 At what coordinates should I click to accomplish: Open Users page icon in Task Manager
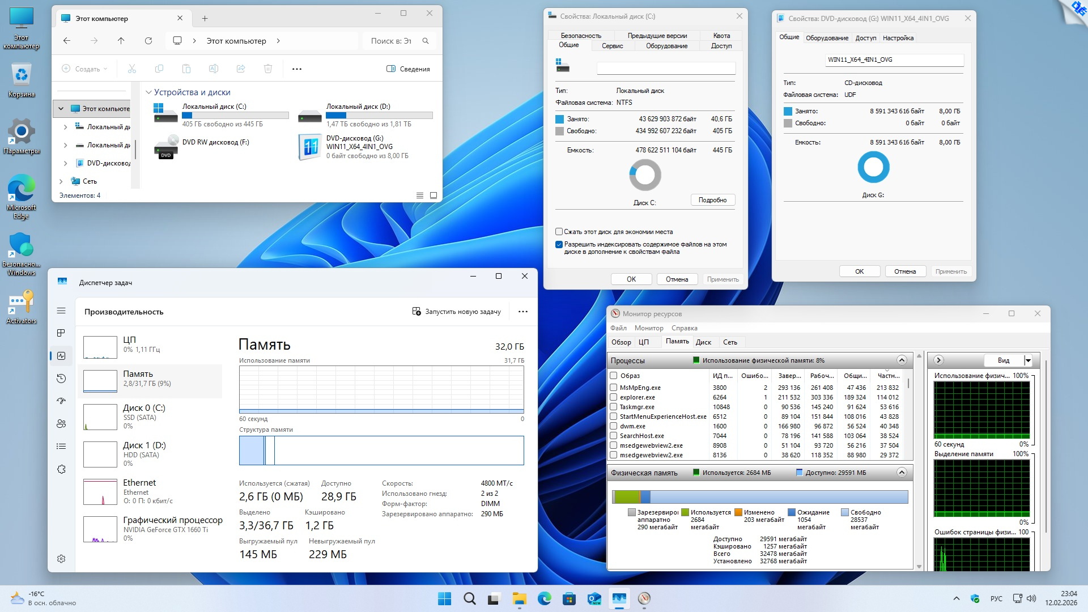[x=61, y=424]
